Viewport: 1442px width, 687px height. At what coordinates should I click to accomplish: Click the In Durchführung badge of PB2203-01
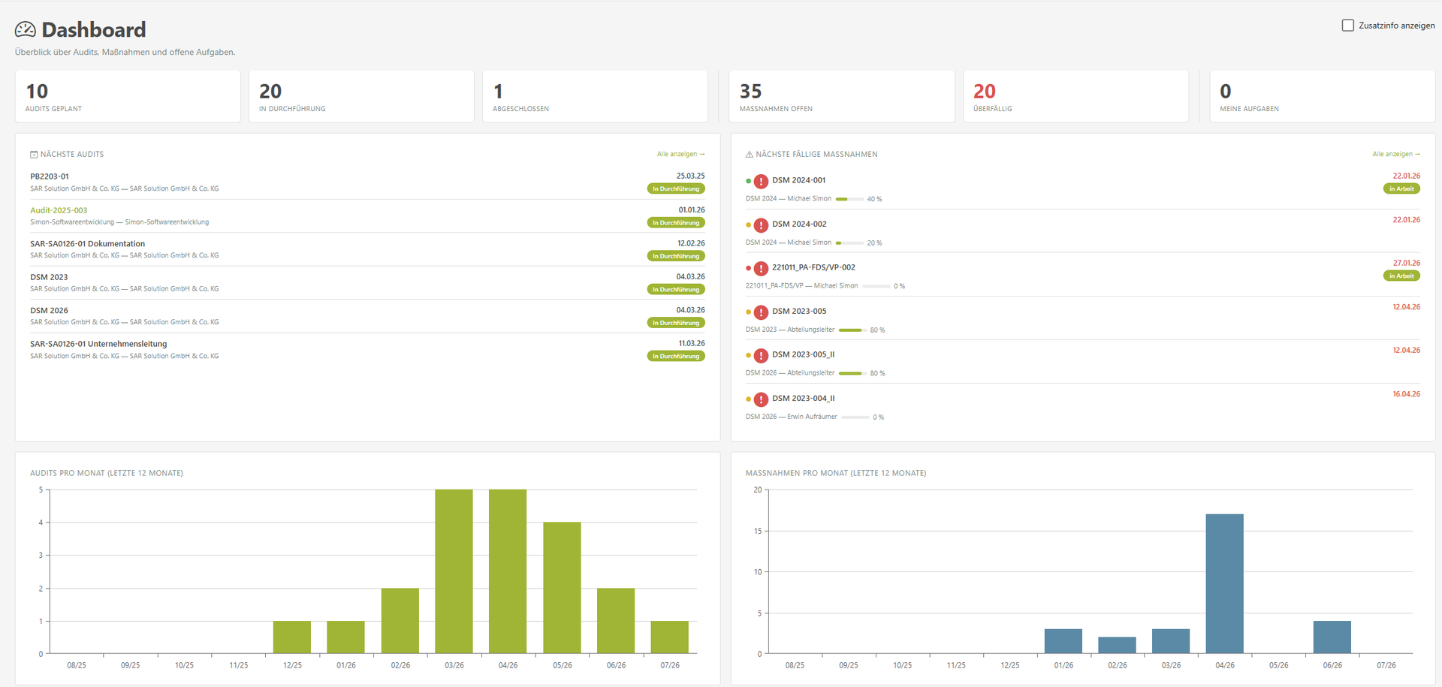(676, 188)
